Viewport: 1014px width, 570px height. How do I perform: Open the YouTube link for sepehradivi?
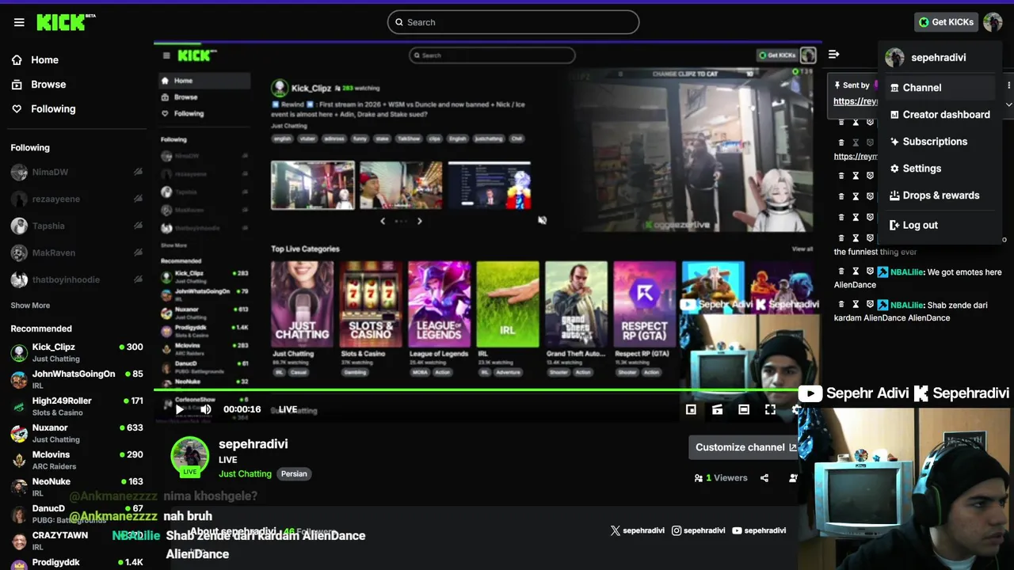[x=759, y=530]
